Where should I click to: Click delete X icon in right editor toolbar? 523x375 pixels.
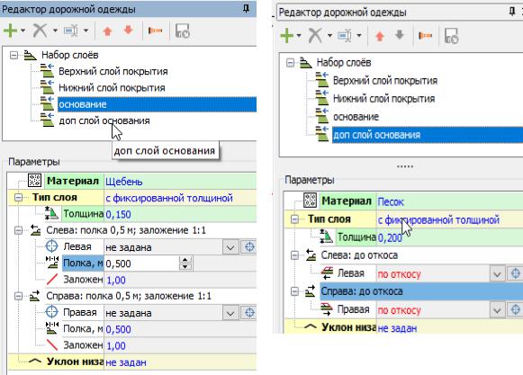(315, 35)
